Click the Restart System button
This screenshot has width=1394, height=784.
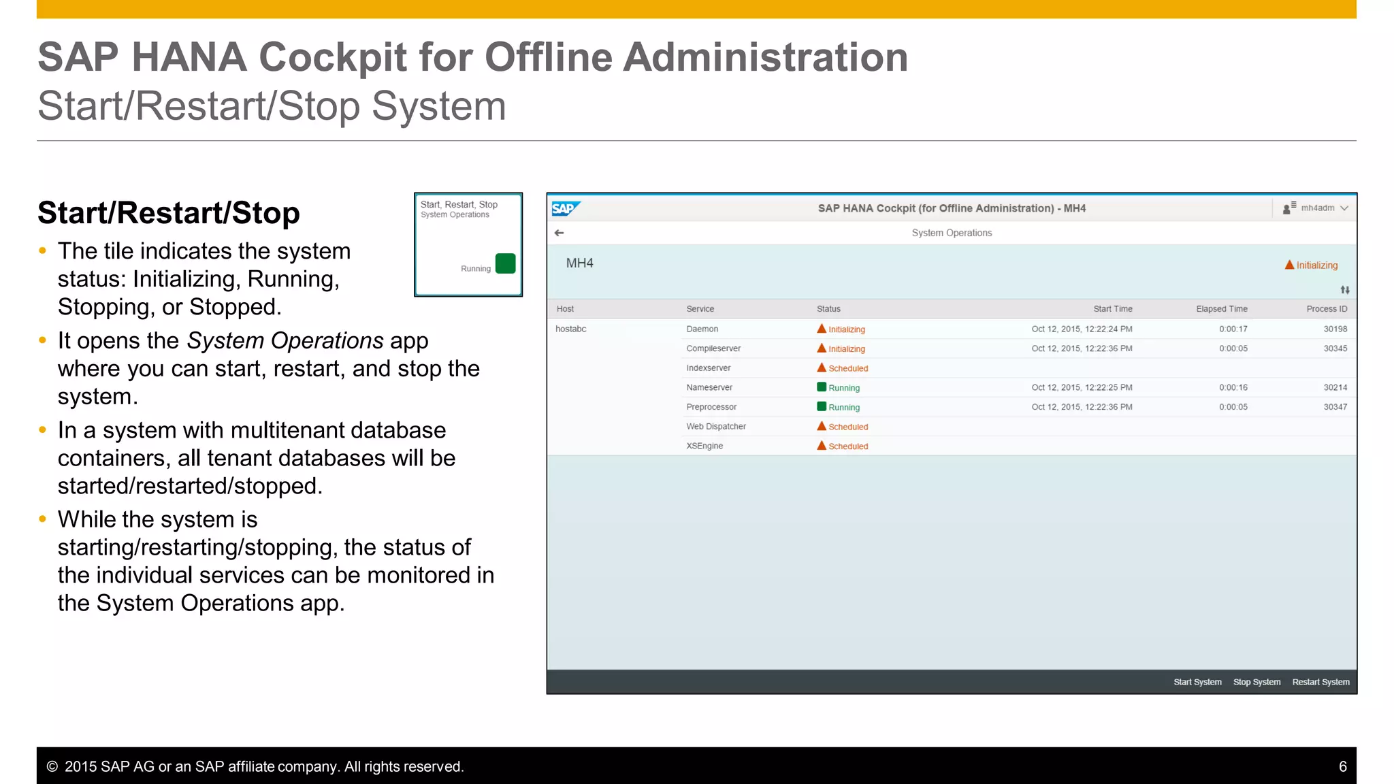tap(1320, 682)
